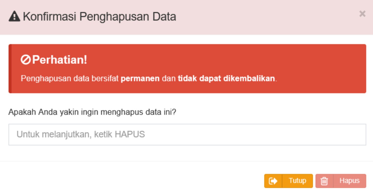Click the arrow icon in the orange close button
Viewport: 373px width, 195px height.
point(274,181)
